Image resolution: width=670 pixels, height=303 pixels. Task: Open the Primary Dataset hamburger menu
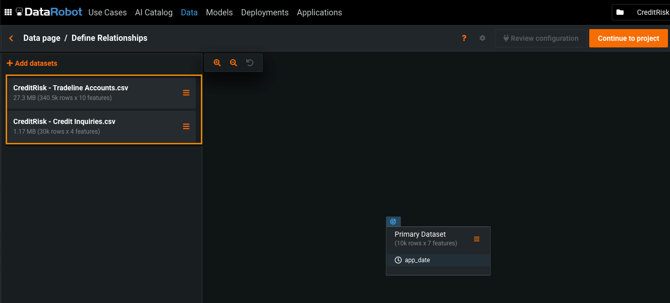476,239
